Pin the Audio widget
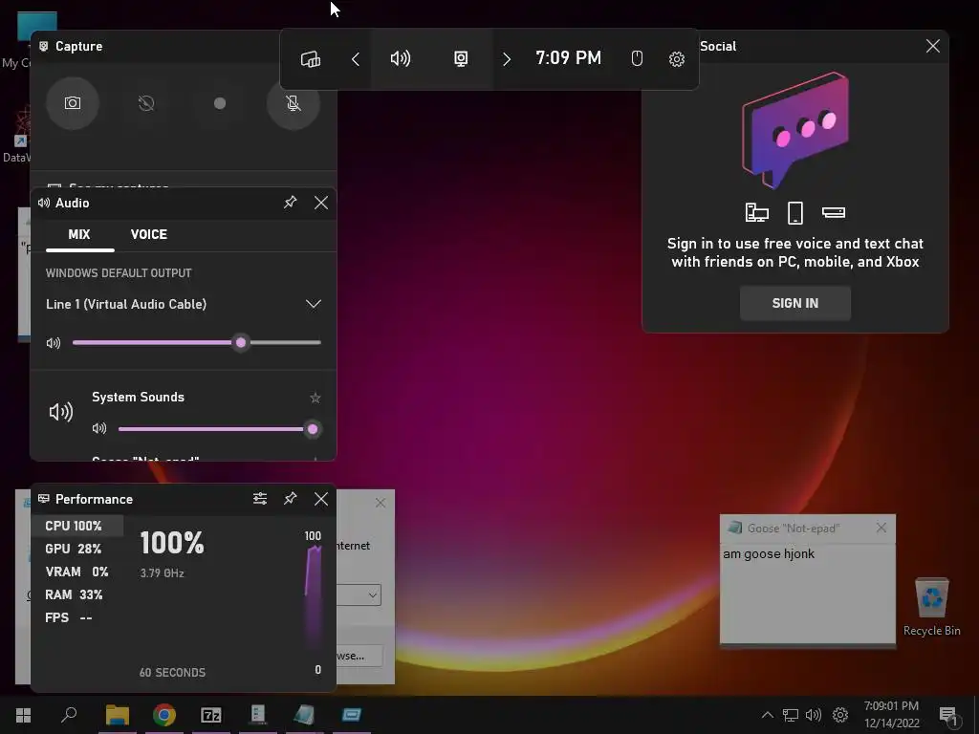Viewport: 979px width, 734px height. point(290,203)
